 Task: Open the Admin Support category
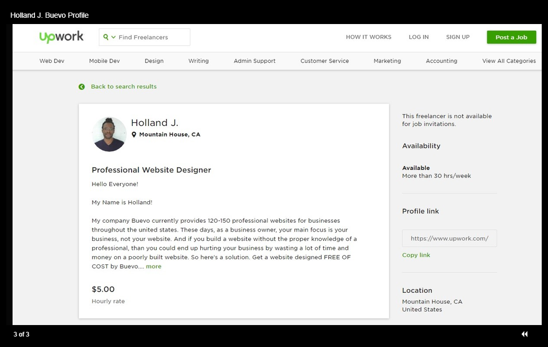[255, 61]
